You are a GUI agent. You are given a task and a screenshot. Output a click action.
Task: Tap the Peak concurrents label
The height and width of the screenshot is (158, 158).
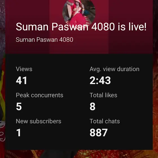(39, 95)
